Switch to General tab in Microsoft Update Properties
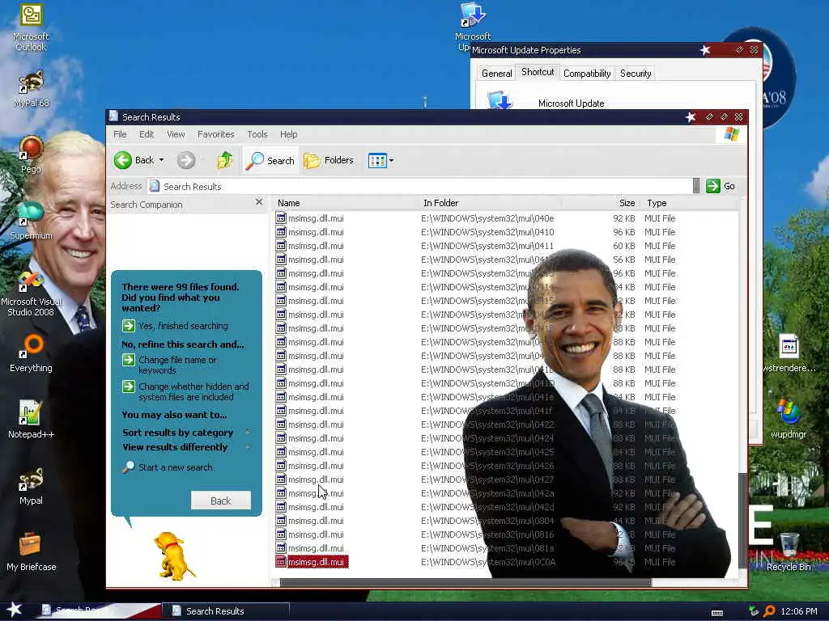This screenshot has height=621, width=829. (496, 74)
